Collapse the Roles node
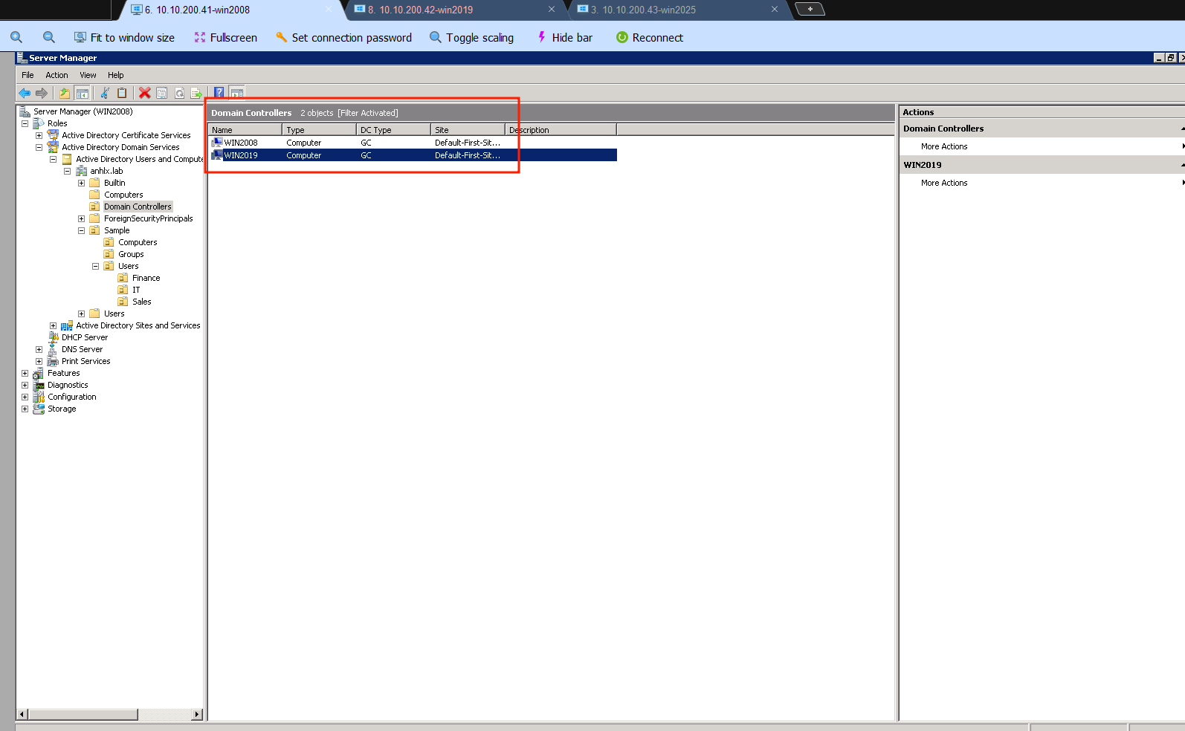This screenshot has height=731, width=1185. [x=25, y=123]
